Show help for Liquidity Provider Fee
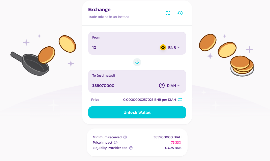The height and width of the screenshot is (161, 270). (131, 148)
